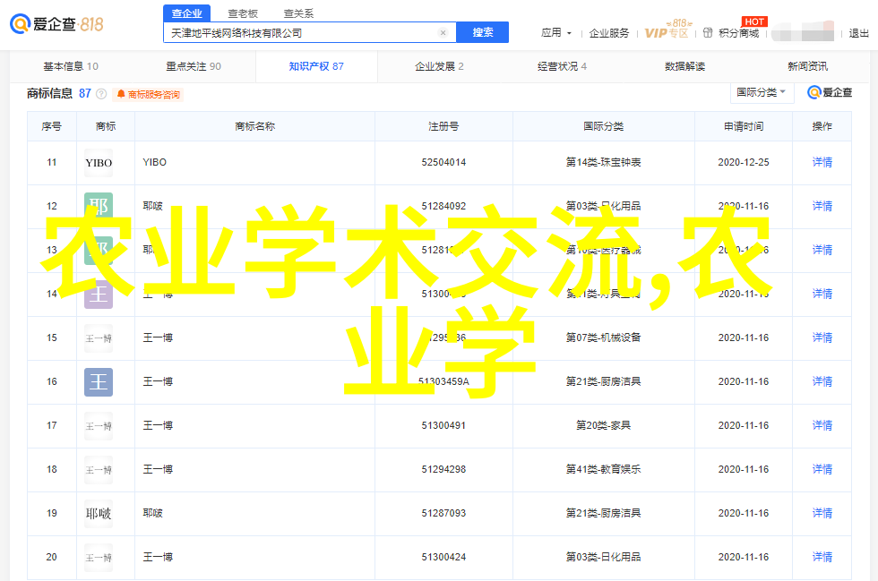878x581 pixels.
Task: Click the trademark name YIBO in row 11
Action: 154,162
